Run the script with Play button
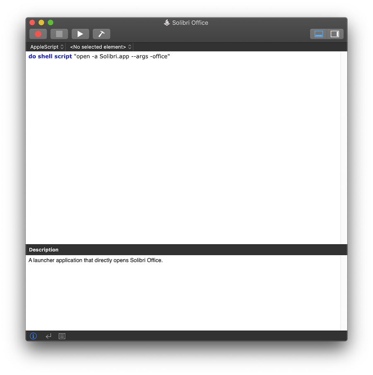 pos(80,34)
